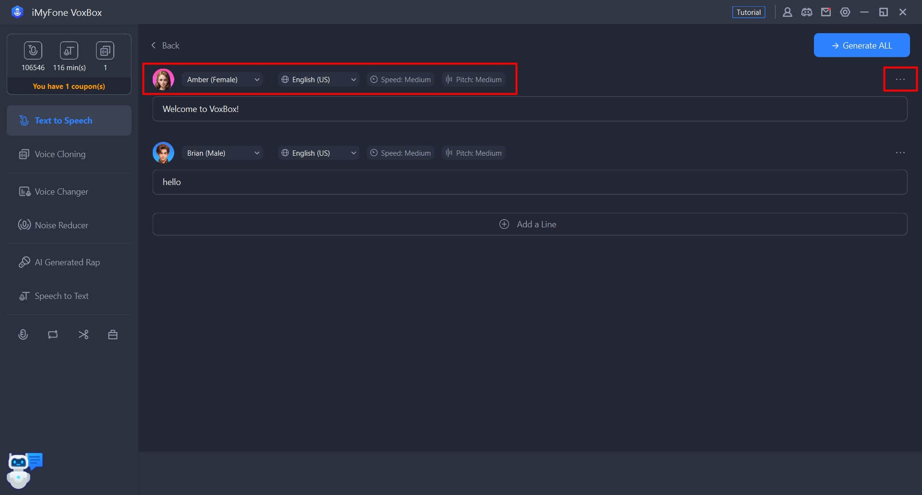Screen dimensions: 922x495
Task: Open the user account icon
Action: click(788, 12)
